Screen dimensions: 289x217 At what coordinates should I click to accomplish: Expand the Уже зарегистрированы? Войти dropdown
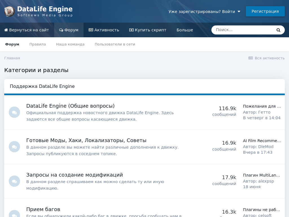[204, 12]
